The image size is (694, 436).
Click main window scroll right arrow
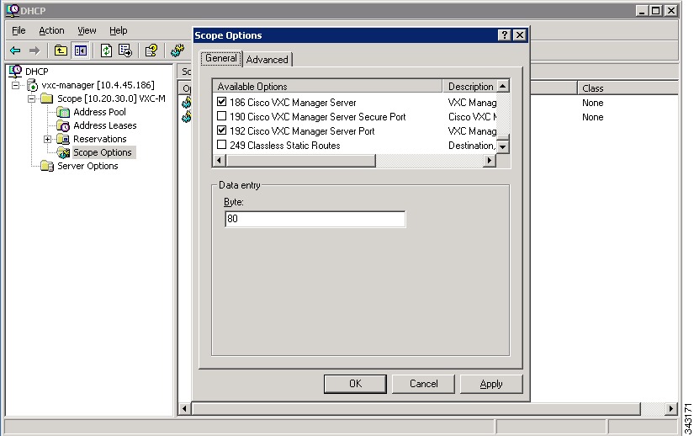(671, 408)
